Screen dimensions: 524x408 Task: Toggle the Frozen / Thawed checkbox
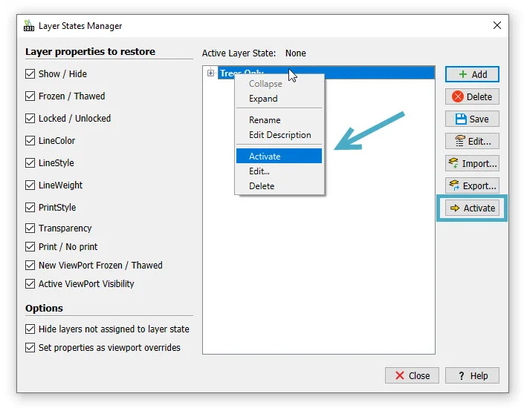(x=30, y=96)
